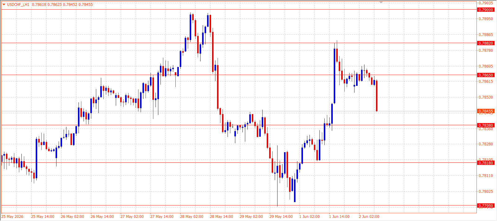
Task: Click the 25 May 2026 date label
Action: pos(12,216)
